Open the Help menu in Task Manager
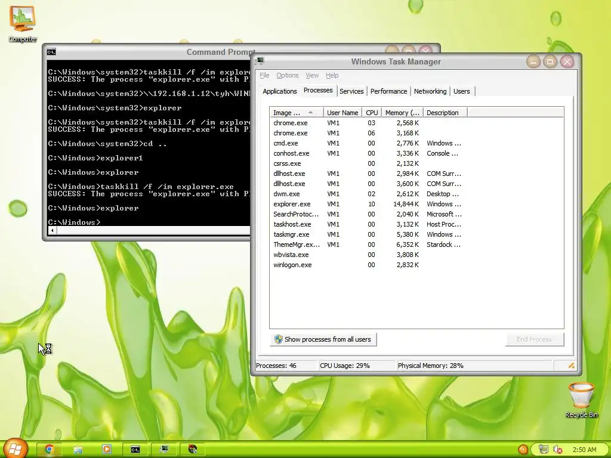Screen dimensions: 611x458 pyautogui.click(x=332, y=75)
